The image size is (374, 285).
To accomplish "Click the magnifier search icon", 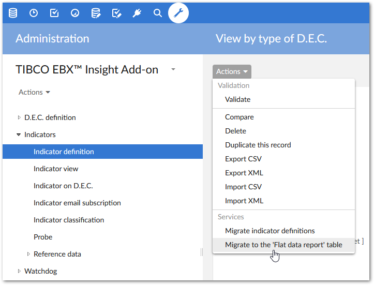I will [x=158, y=13].
